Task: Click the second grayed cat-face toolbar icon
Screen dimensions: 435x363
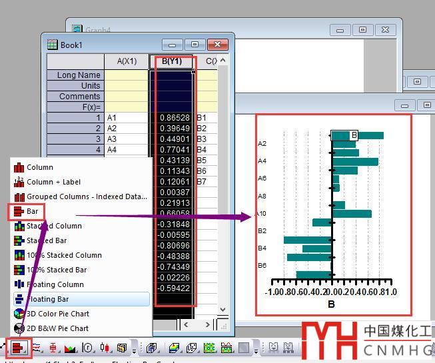Action: coord(288,347)
